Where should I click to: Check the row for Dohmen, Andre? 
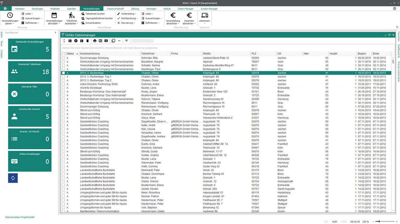[64, 84]
